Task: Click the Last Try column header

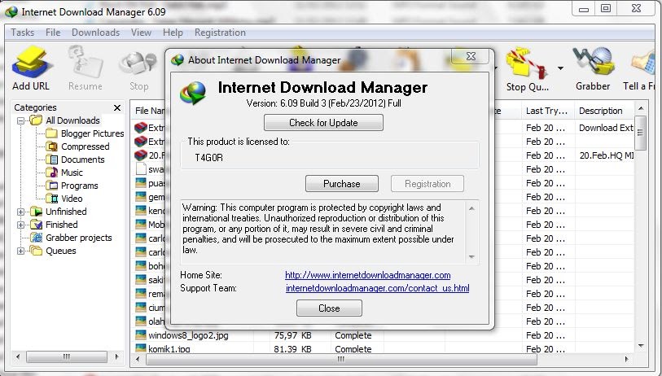Action: (x=547, y=111)
